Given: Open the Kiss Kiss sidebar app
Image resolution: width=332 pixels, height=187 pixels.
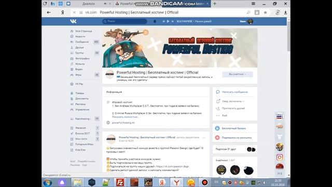Looking at the screenshot, I should pos(80,150).
